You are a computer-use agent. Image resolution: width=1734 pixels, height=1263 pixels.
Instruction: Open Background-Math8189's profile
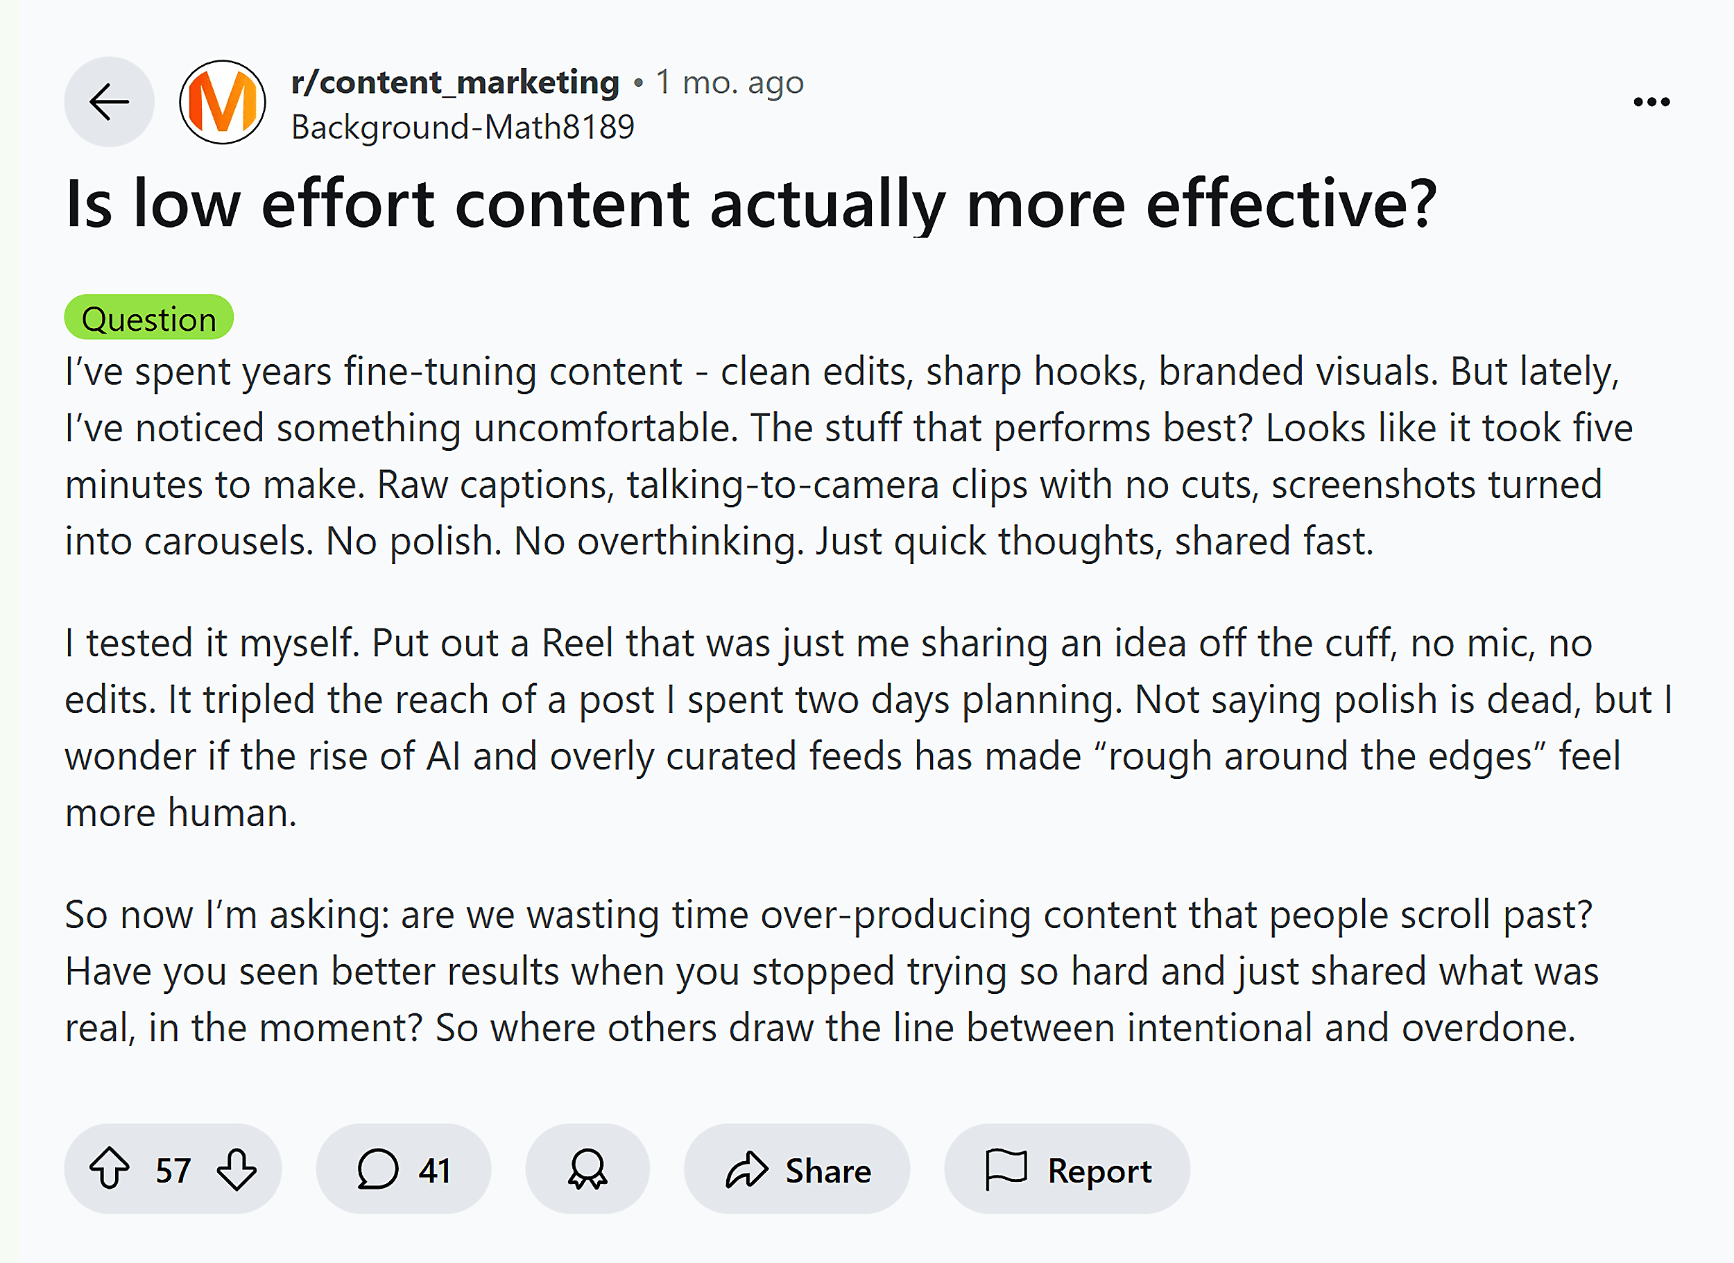click(x=462, y=127)
